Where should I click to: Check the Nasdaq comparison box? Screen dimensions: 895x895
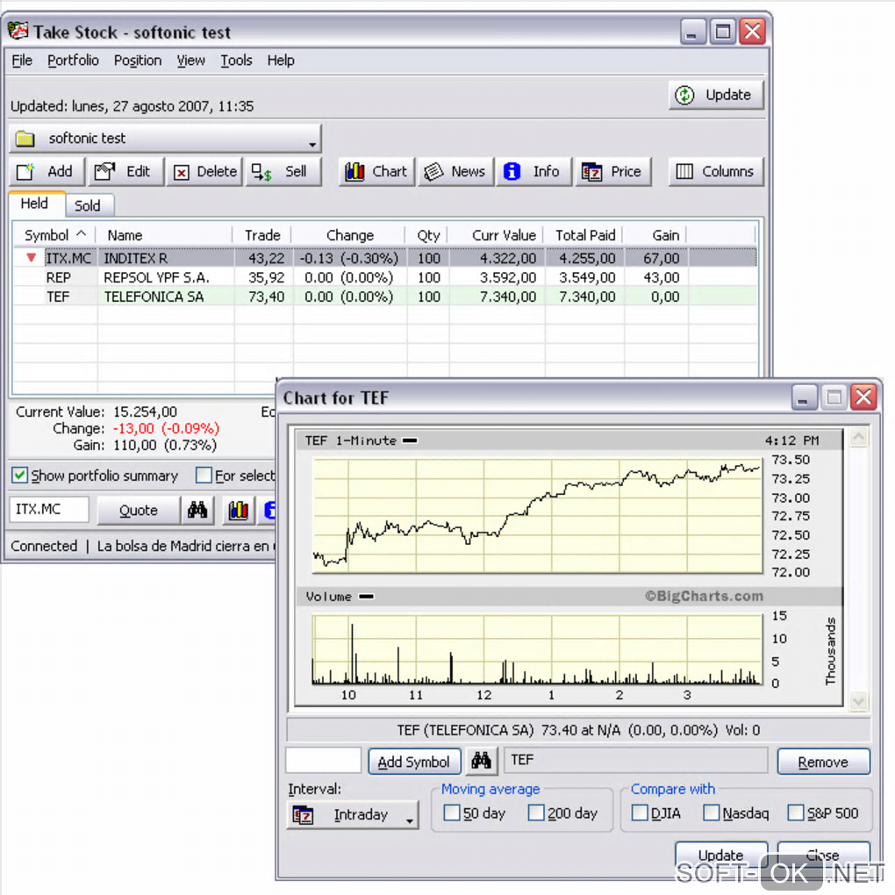712,813
